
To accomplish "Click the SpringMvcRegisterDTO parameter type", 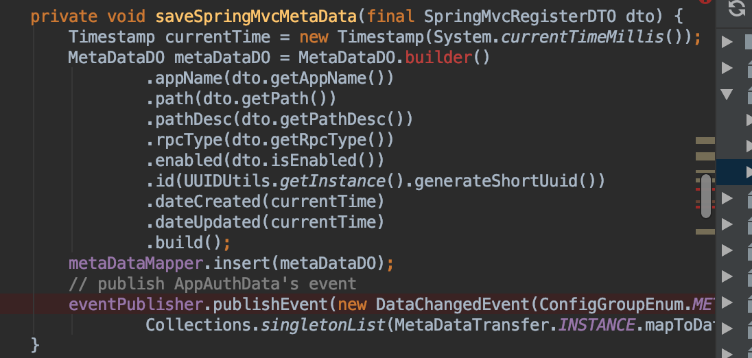I will click(520, 16).
